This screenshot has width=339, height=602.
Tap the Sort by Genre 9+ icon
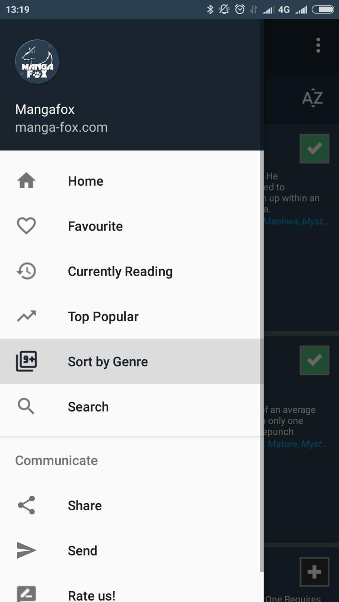click(26, 362)
